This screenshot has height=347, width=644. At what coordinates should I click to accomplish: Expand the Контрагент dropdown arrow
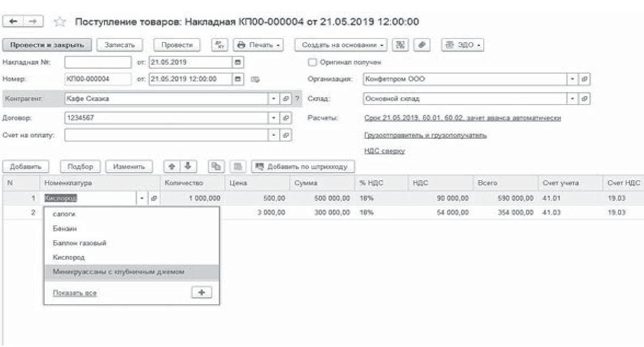tap(274, 98)
